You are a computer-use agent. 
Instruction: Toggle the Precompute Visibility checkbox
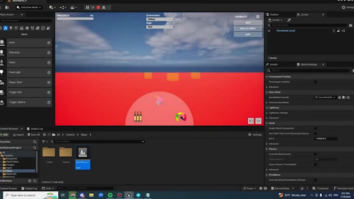pos(315,82)
